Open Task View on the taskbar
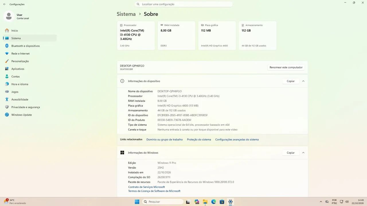Viewport: 367px width, 206px height. click(x=188, y=202)
